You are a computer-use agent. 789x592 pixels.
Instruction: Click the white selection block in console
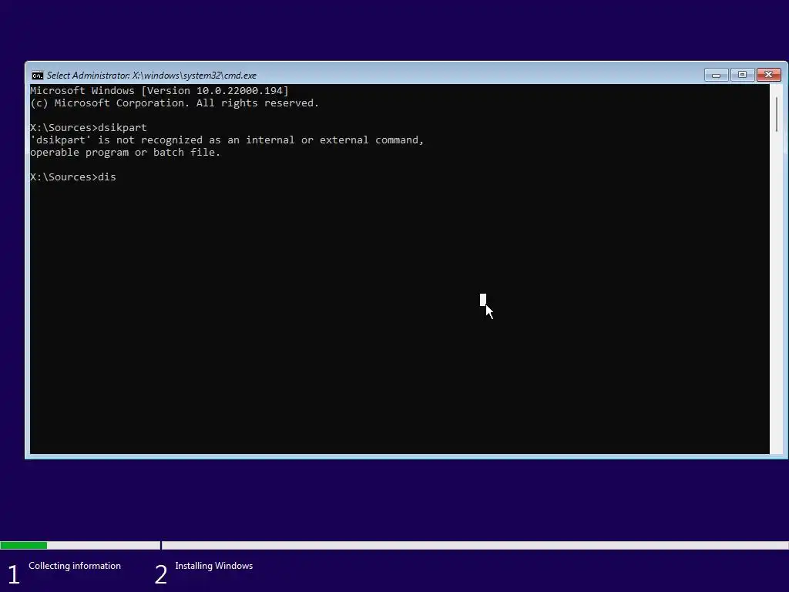(483, 300)
